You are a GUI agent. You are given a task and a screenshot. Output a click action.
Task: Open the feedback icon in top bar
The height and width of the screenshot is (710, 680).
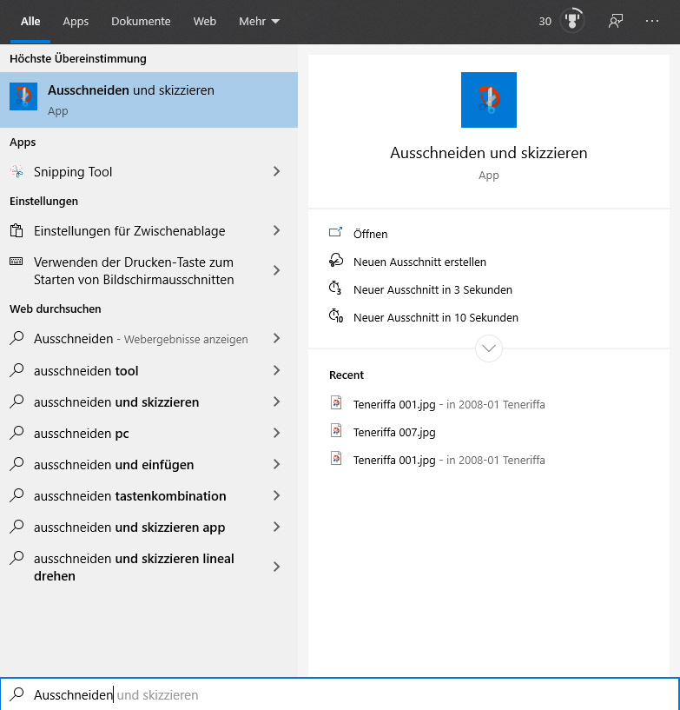coord(616,21)
